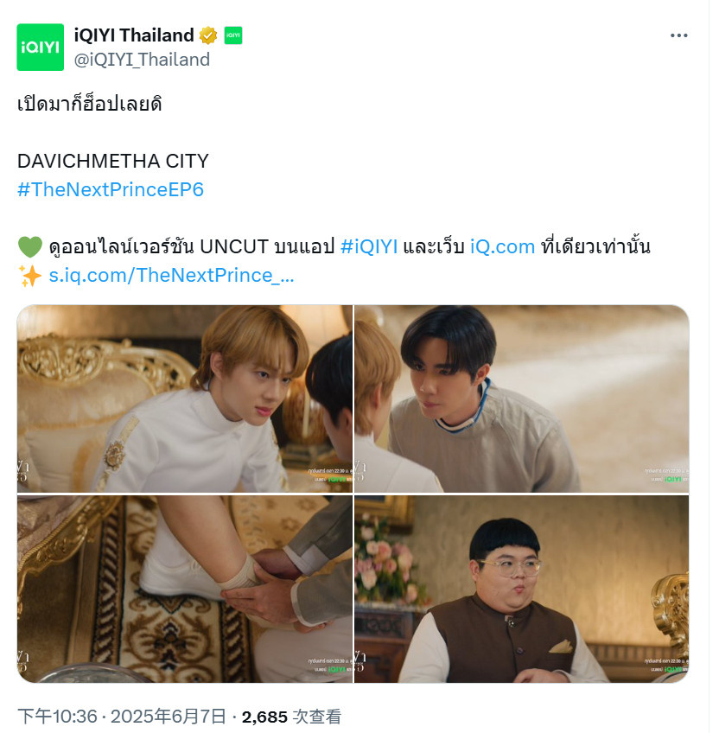This screenshot has width=719, height=733.
Task: Open the iQIYI Thailand display name
Action: point(134,35)
